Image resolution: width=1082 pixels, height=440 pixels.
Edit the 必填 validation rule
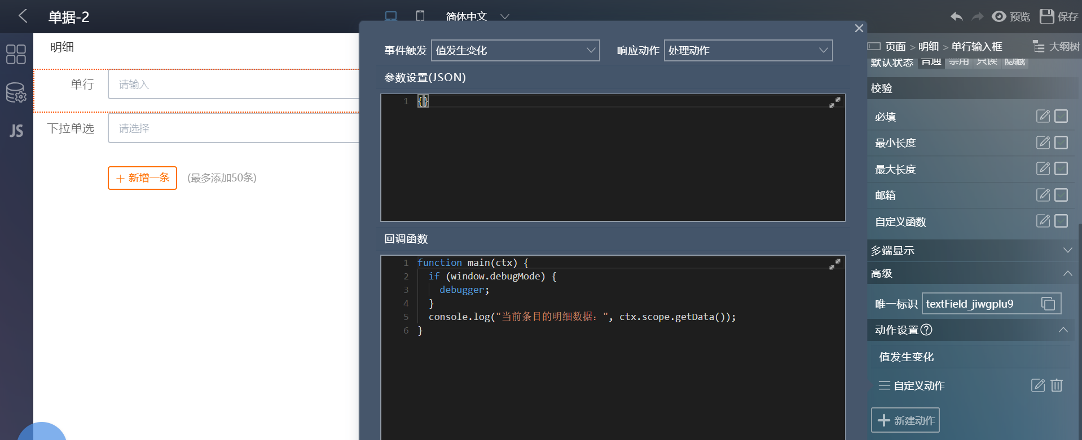(1043, 116)
